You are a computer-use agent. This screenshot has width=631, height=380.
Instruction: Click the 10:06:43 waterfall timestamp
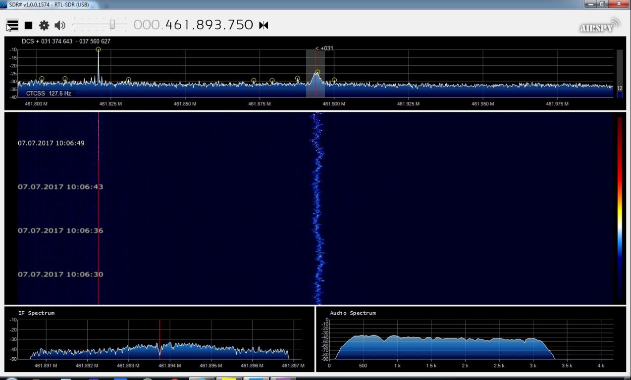60,187
